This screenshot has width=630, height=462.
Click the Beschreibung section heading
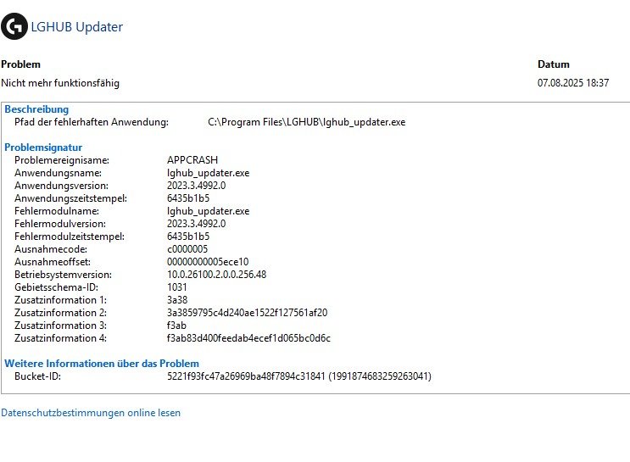click(36, 109)
